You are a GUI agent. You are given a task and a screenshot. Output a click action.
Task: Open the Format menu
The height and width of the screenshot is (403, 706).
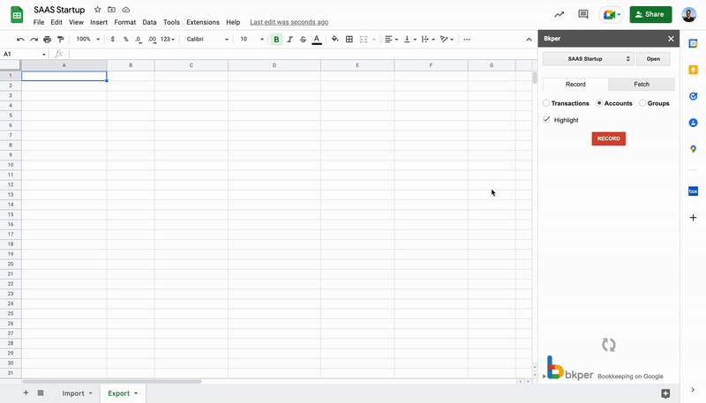pos(124,22)
